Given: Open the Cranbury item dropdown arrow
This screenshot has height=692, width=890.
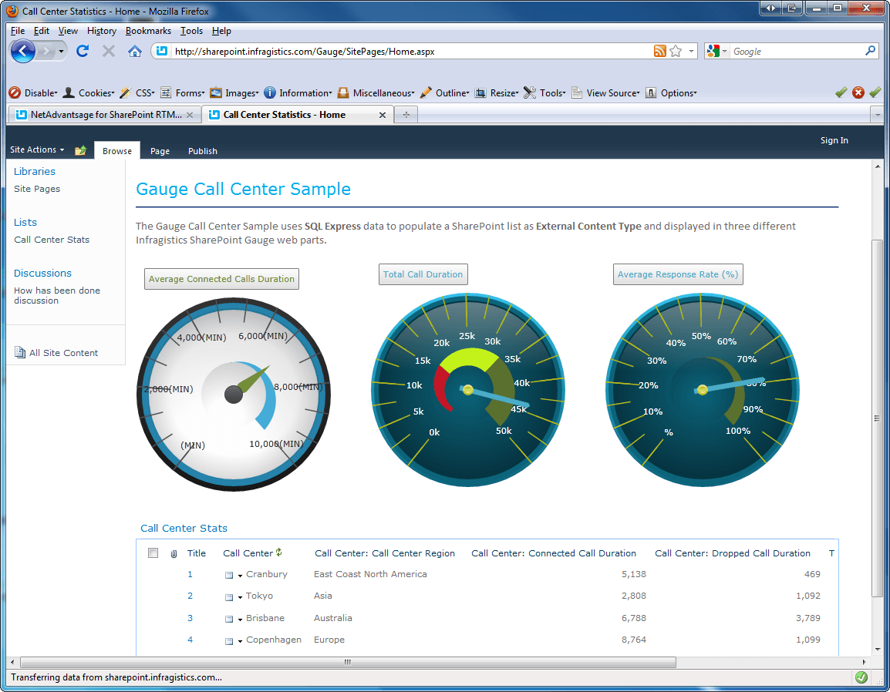Looking at the screenshot, I should pyautogui.click(x=240, y=576).
